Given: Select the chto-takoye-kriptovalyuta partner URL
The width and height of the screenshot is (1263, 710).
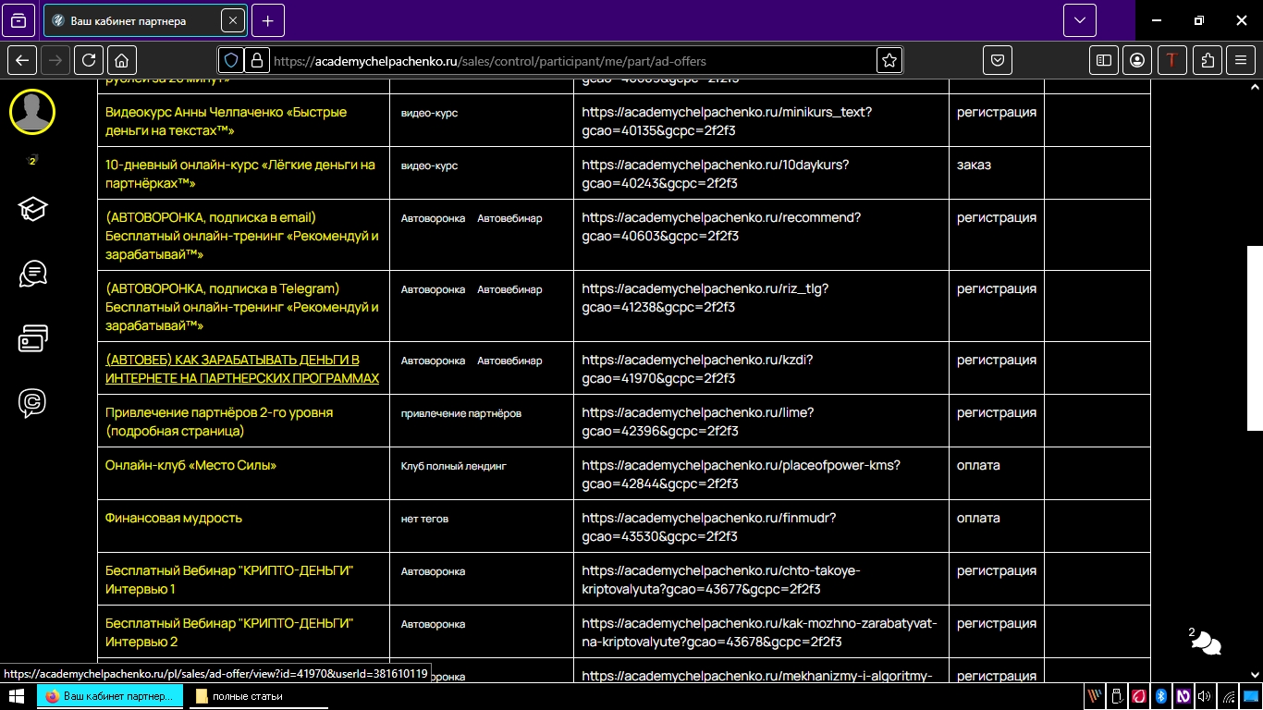Looking at the screenshot, I should coord(721,580).
